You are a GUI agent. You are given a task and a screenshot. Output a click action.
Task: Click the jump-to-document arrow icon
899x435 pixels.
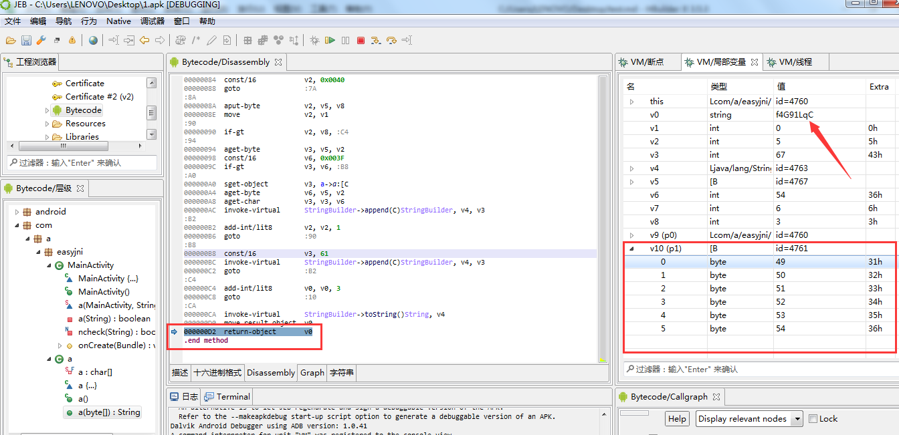227,41
